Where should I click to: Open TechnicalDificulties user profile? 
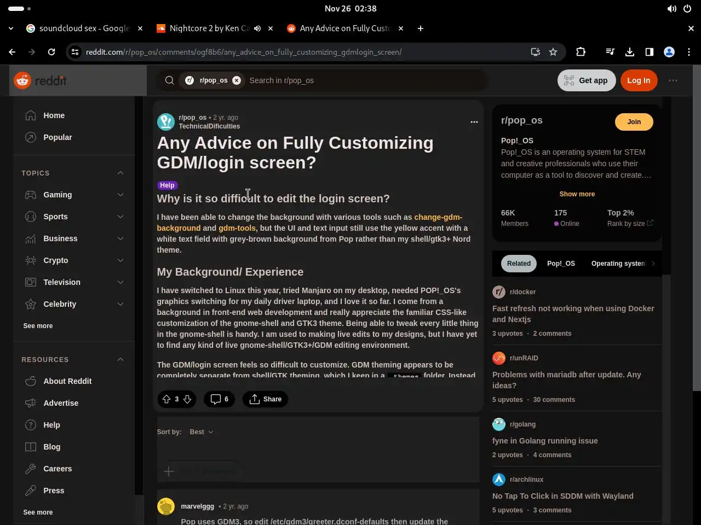[209, 126]
